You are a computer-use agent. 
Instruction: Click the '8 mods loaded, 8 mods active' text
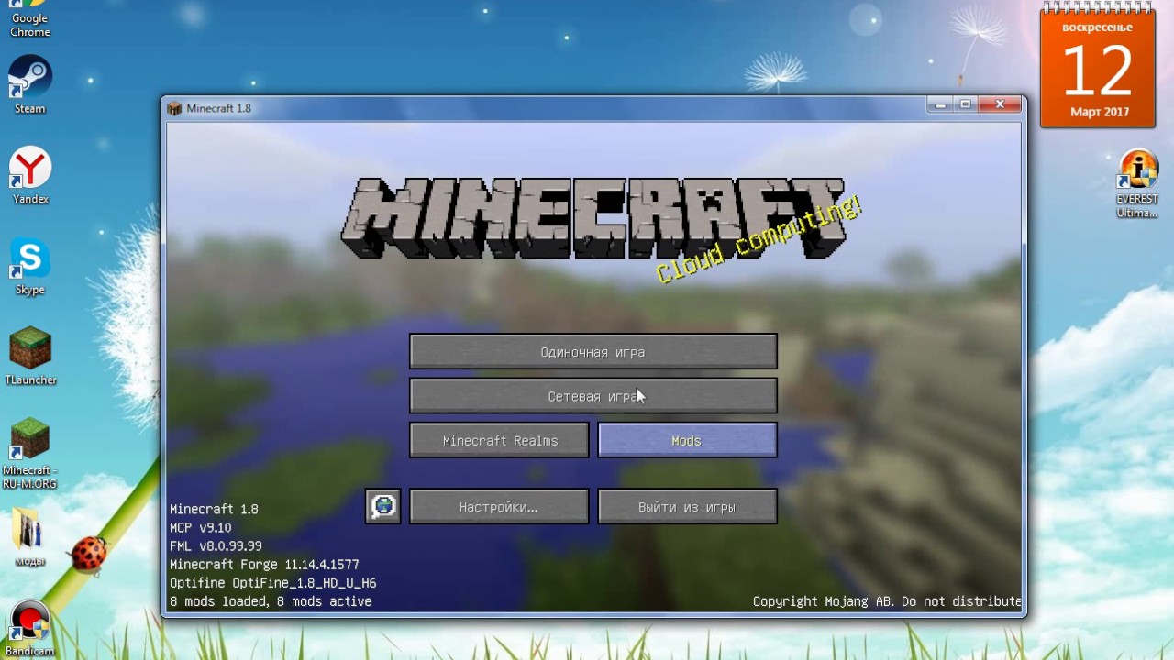pos(271,601)
